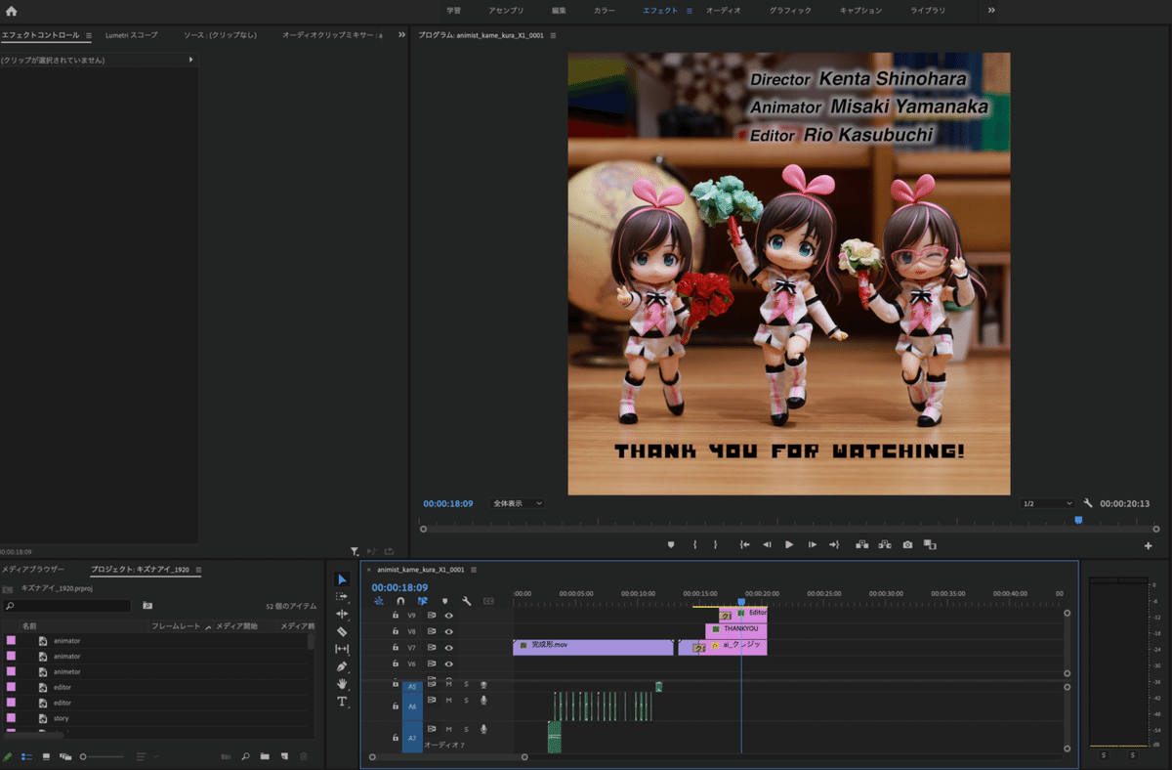
Task: Select the Hand tool
Action: [342, 684]
